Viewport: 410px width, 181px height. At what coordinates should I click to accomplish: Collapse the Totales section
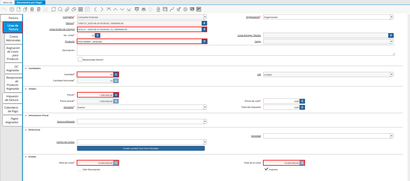tap(26, 89)
